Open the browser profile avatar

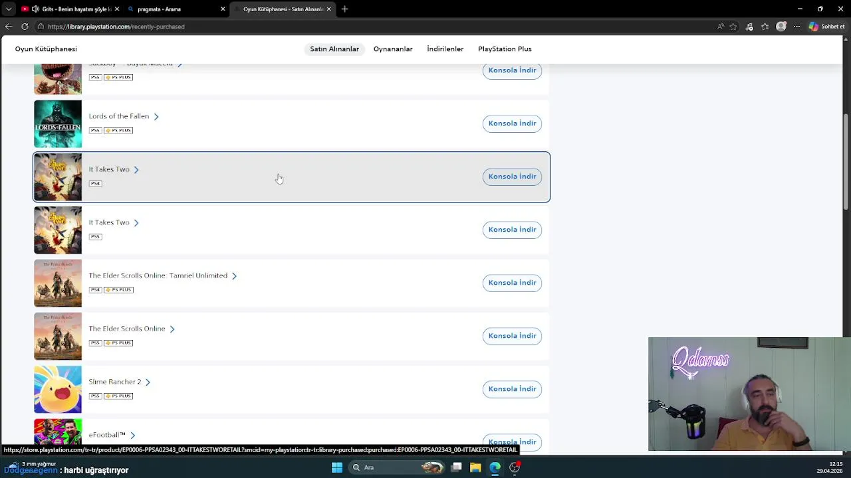point(781,27)
